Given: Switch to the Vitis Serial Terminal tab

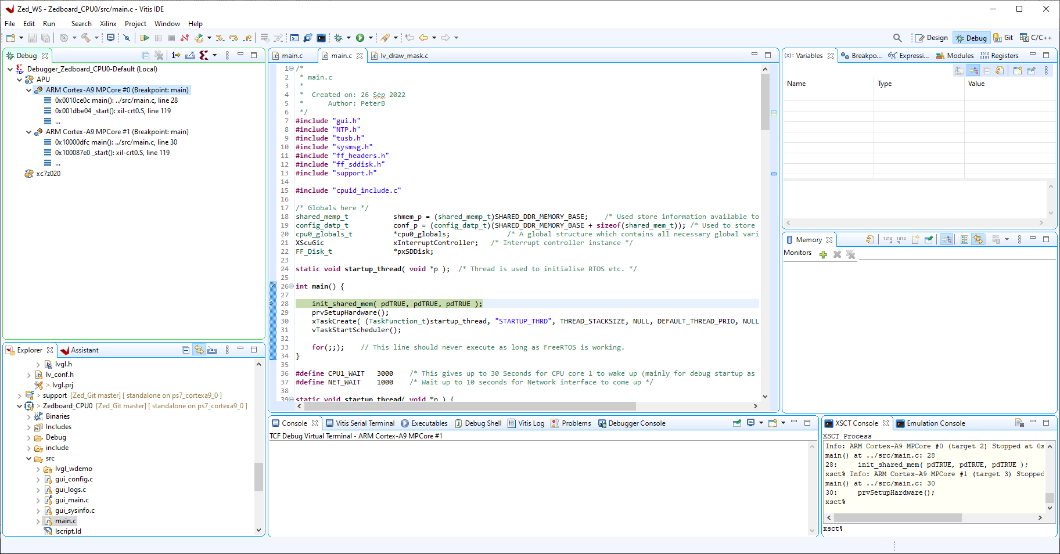Looking at the screenshot, I should point(360,423).
